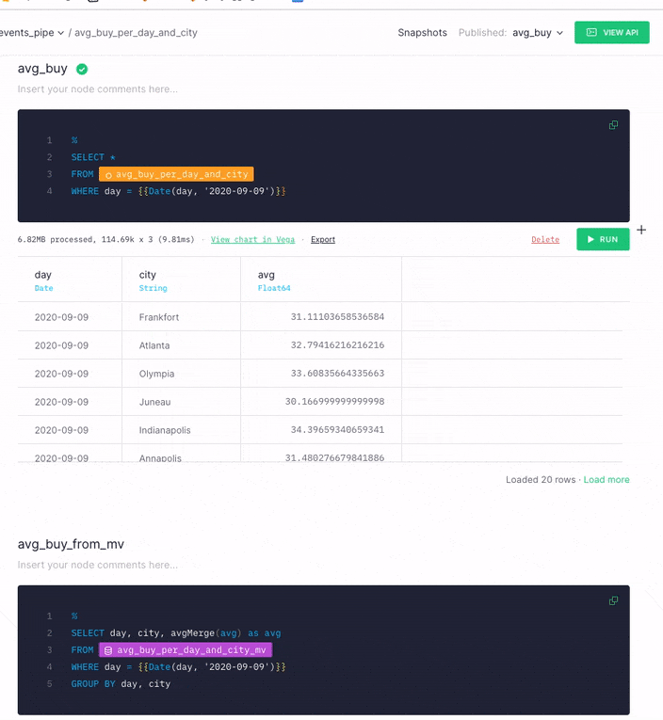The image size is (663, 720).
Task: Select avg value 31.11103658536584
Action: [x=337, y=317]
